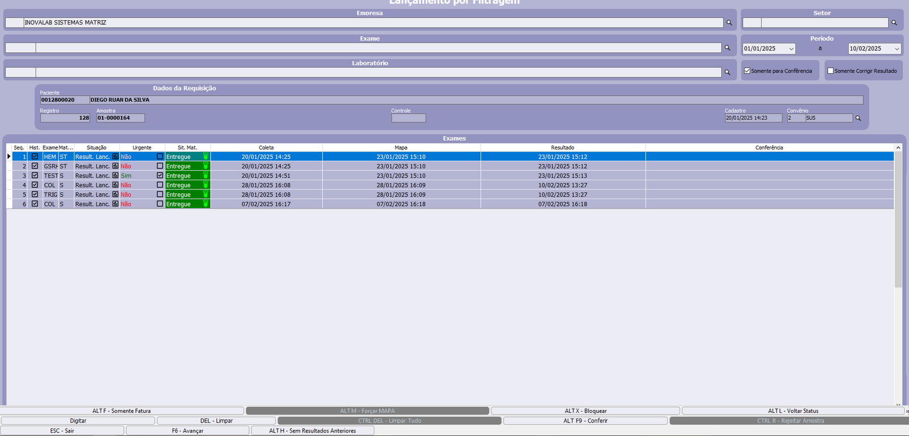
Task: Open the Setor lookup magnifier
Action: (x=894, y=23)
